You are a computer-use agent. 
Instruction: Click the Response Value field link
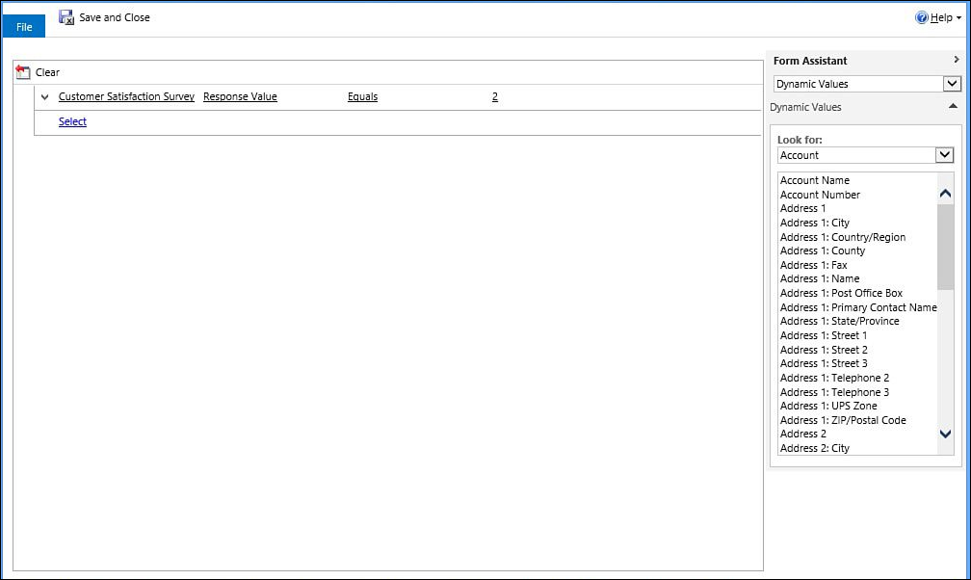[240, 96]
